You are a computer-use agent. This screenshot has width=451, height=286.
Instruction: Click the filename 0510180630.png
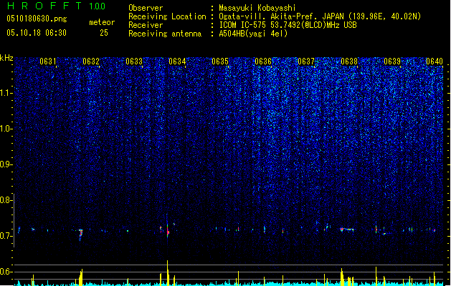click(37, 19)
